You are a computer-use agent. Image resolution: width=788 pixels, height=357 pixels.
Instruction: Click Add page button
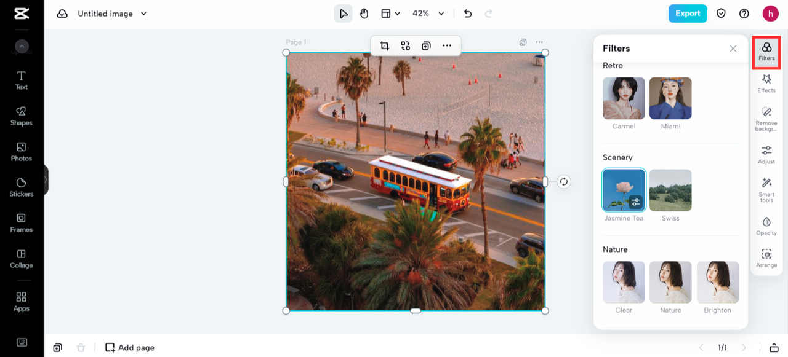[x=130, y=348]
